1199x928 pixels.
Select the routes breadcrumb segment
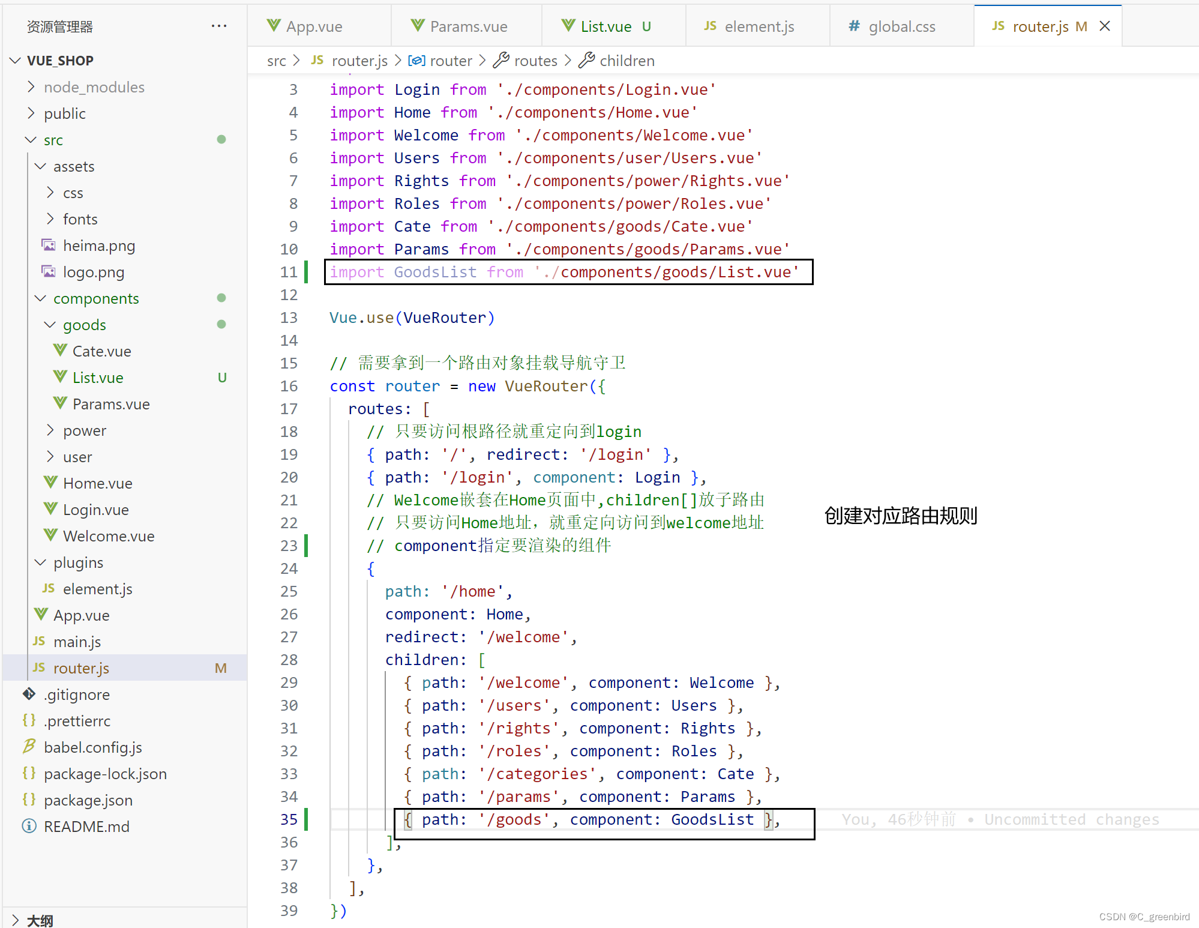pos(535,61)
